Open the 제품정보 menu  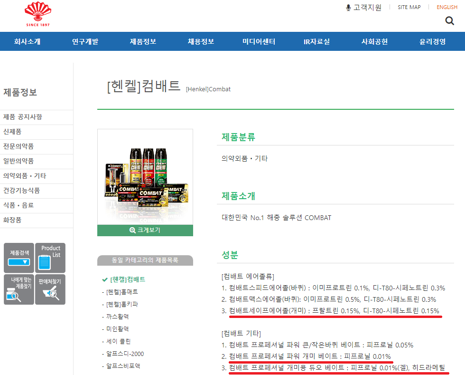(x=143, y=41)
